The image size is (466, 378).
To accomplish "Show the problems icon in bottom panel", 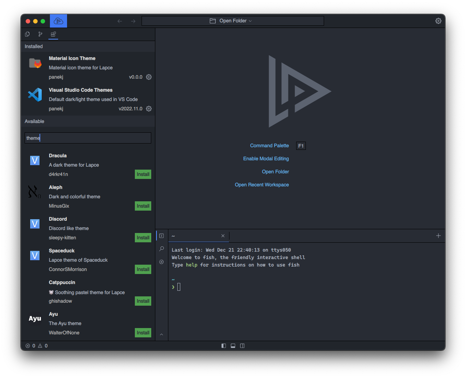I will point(162,262).
